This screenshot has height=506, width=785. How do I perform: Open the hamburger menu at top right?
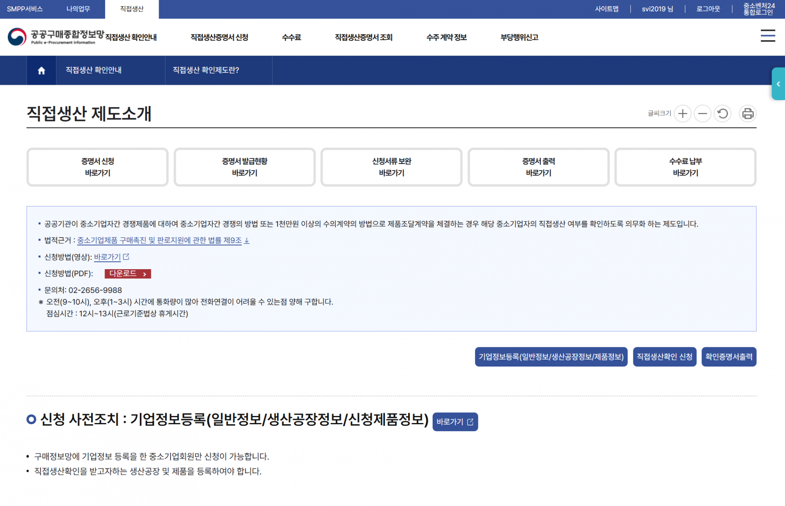tap(768, 36)
